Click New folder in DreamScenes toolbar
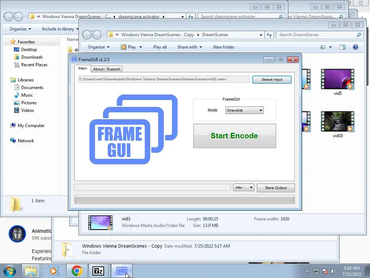Viewport: 370px width, 278px height. click(x=223, y=47)
